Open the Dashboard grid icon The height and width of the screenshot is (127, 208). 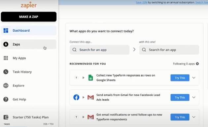click(x=6, y=30)
